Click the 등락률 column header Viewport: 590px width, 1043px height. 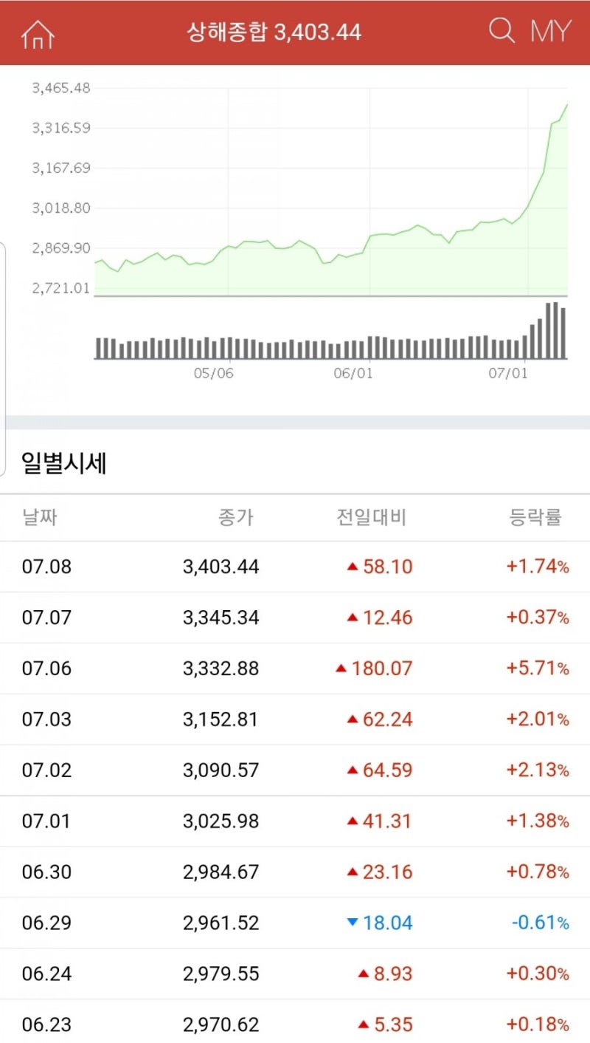tap(535, 518)
